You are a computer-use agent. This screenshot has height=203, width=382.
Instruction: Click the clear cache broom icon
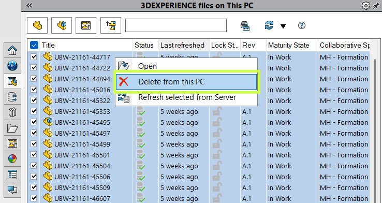click(x=245, y=25)
